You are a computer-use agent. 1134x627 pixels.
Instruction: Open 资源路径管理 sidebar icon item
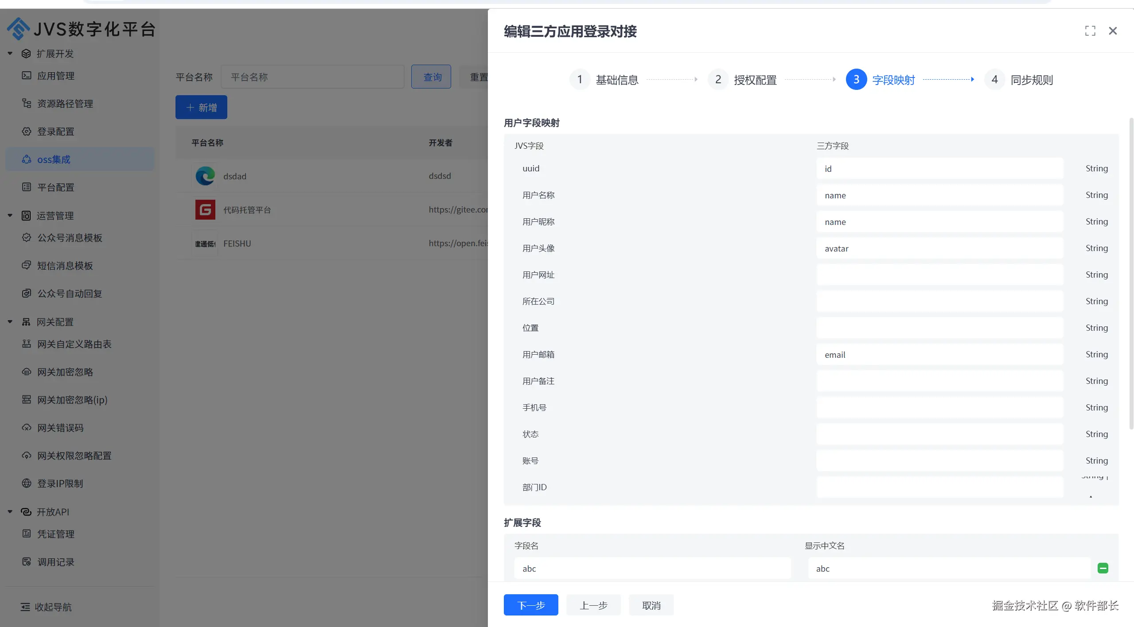coord(27,103)
